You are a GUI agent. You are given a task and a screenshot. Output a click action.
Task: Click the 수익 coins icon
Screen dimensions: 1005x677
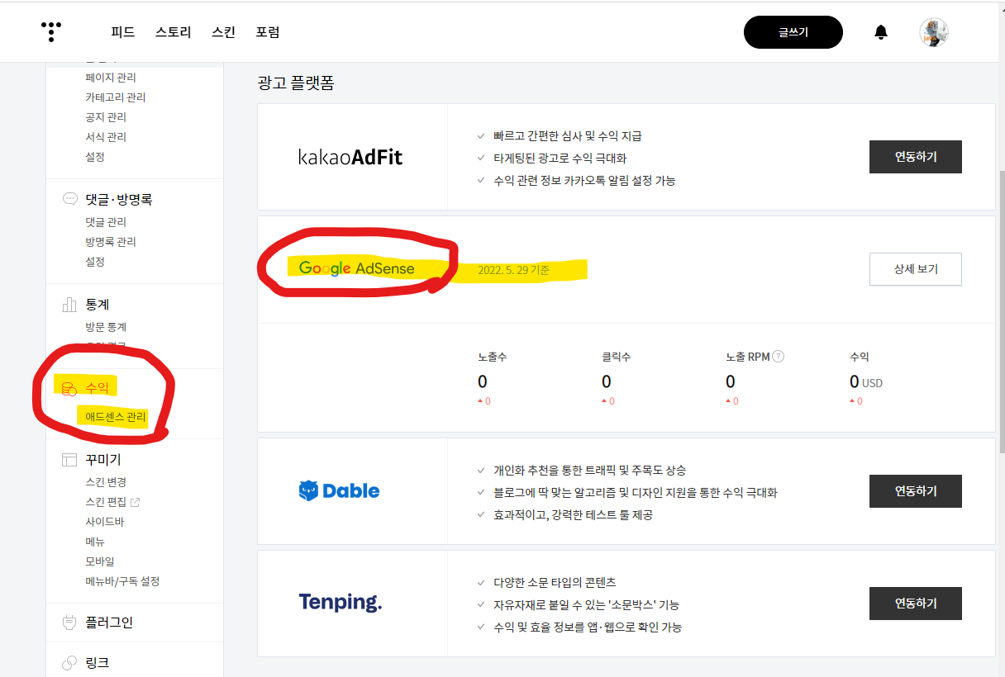70,388
